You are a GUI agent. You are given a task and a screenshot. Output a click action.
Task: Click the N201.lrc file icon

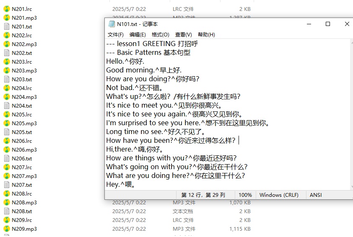(6, 9)
